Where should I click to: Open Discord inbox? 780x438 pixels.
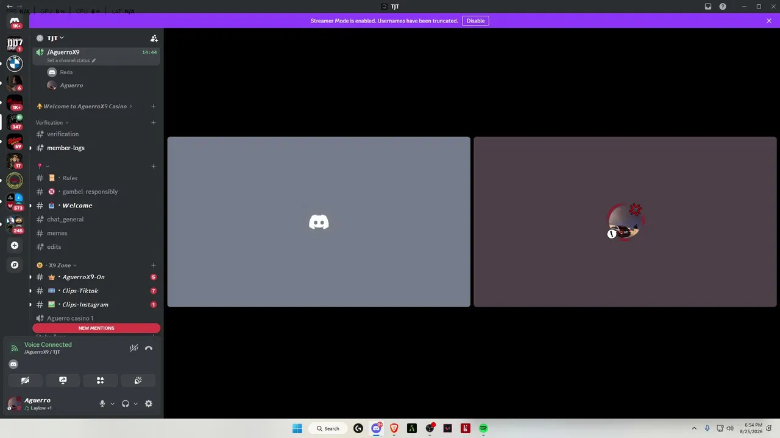point(708,7)
